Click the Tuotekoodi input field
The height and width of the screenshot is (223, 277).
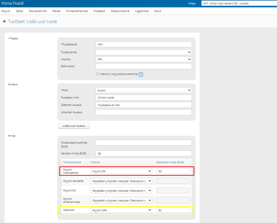[144, 44]
